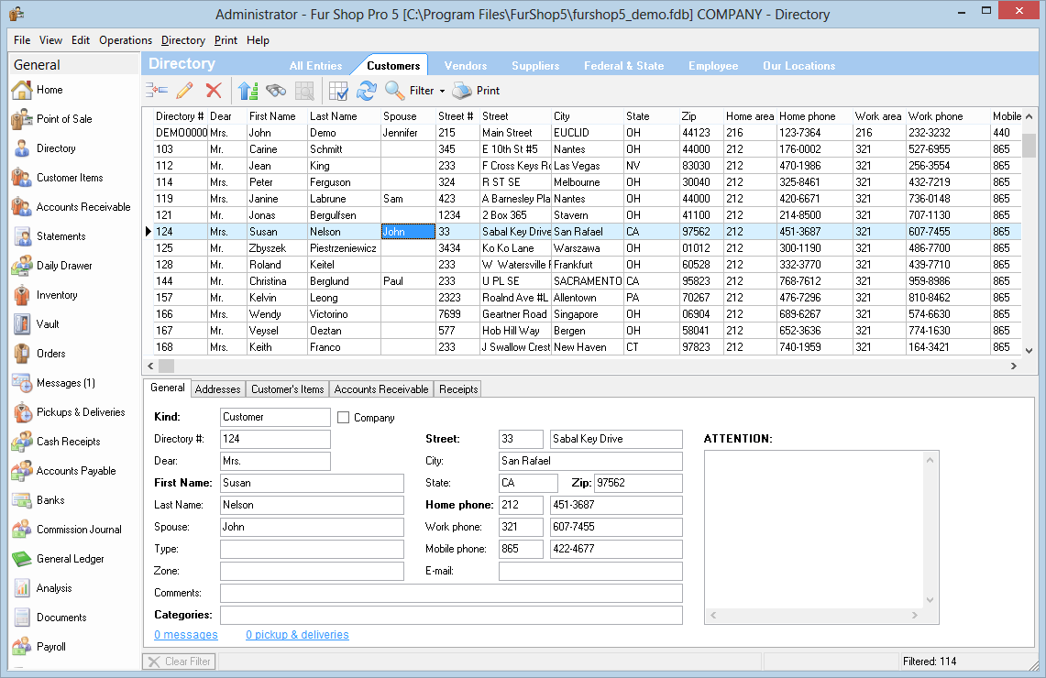
Task: Toggle the Company checkbox
Action: tap(344, 418)
